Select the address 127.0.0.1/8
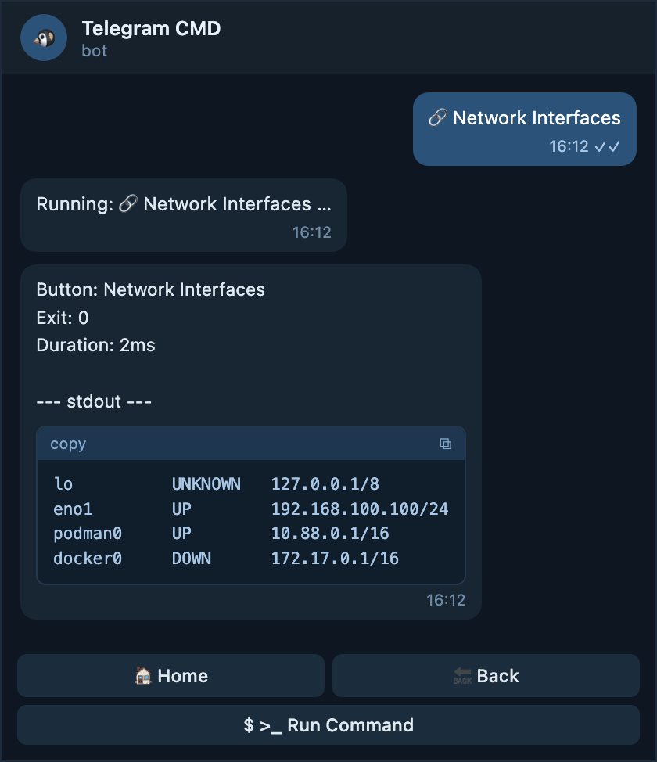Viewport: 657px width, 762px height. [x=325, y=484]
